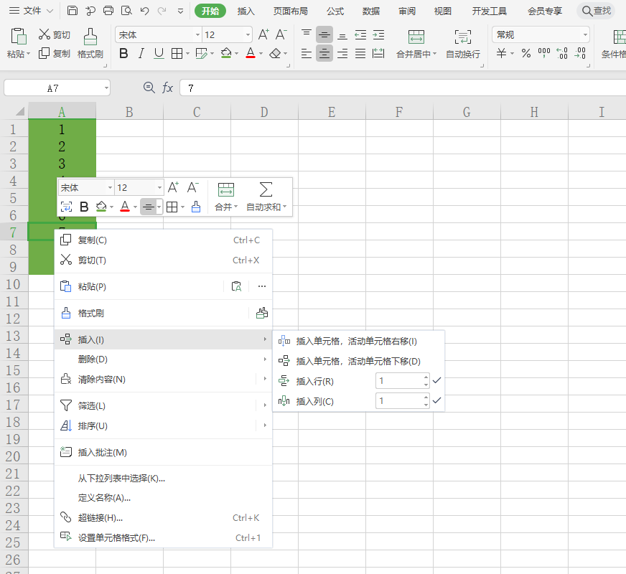Toggle Italic in the ribbon

click(141, 53)
